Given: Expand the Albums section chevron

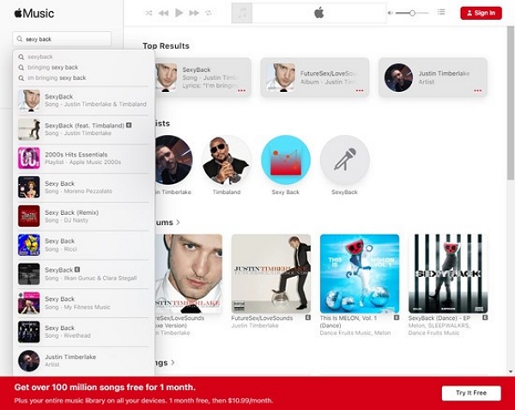Looking at the screenshot, I should [x=178, y=223].
